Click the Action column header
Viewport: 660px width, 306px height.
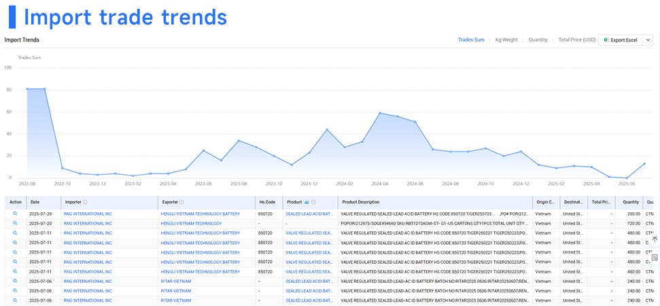pyautogui.click(x=16, y=202)
